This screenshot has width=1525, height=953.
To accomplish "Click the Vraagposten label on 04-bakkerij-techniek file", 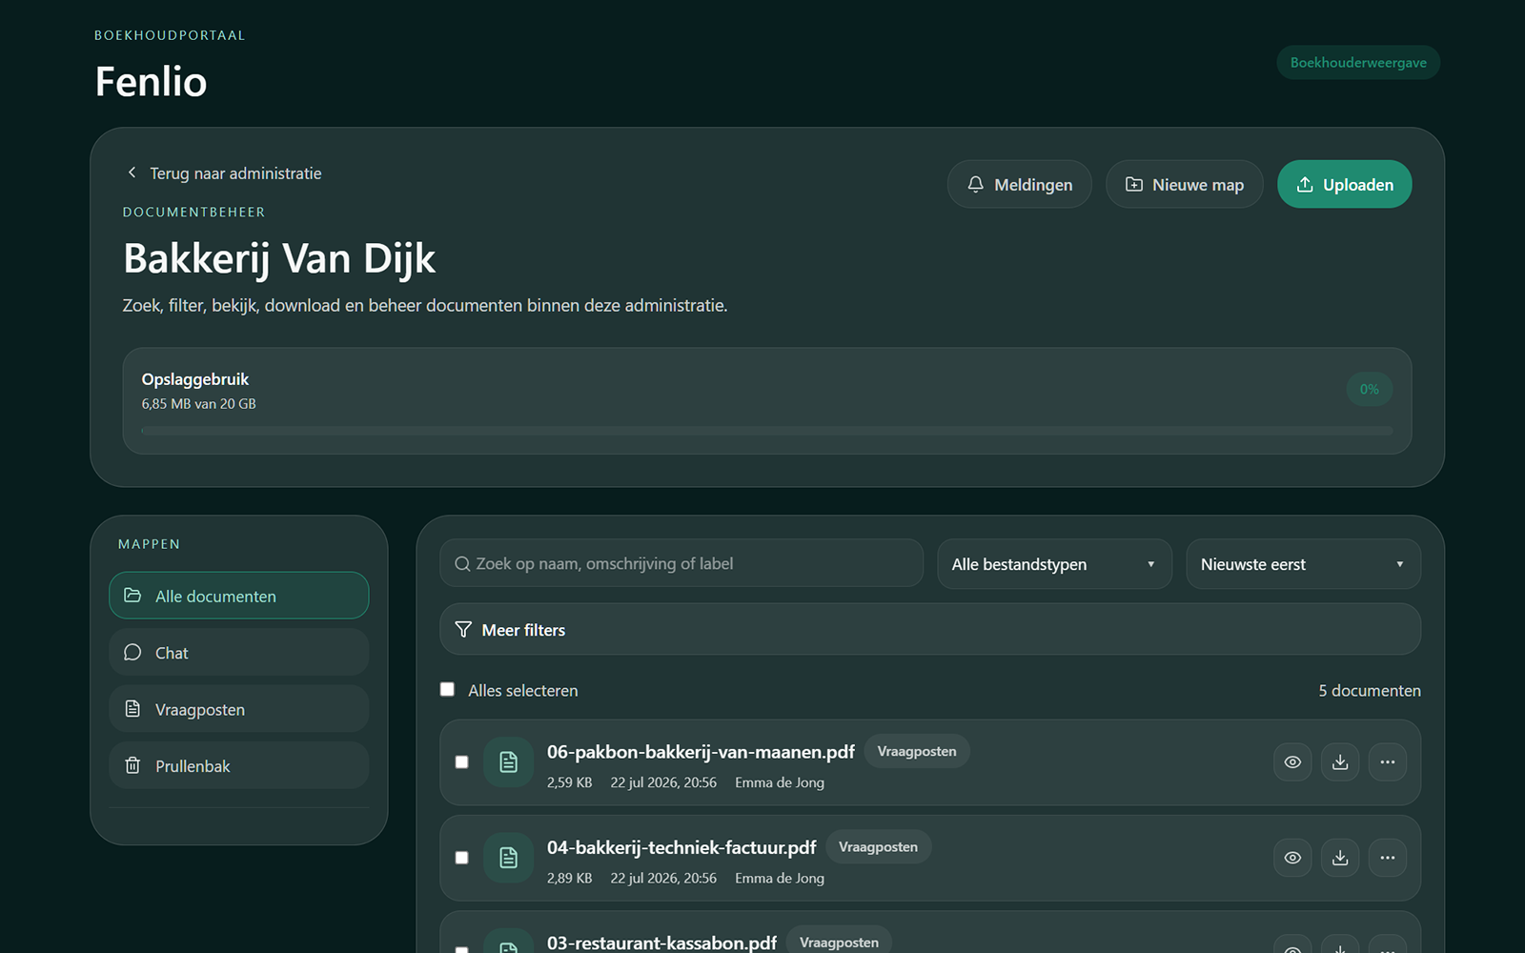I will 878,846.
